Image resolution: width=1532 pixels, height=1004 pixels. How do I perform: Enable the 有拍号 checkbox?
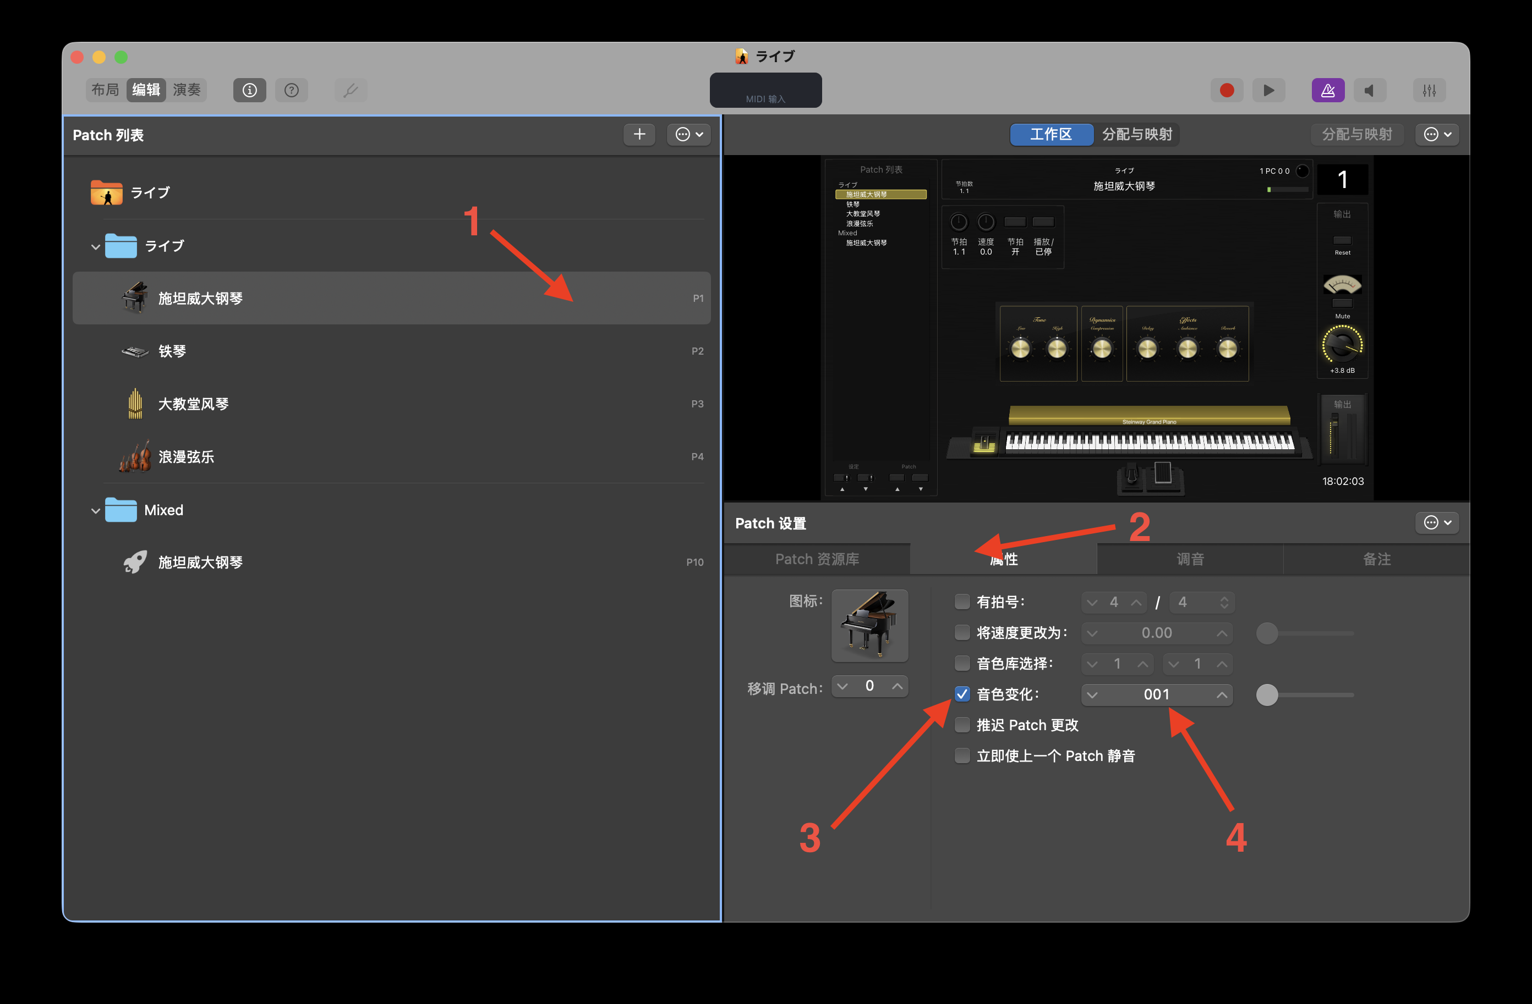pos(962,602)
